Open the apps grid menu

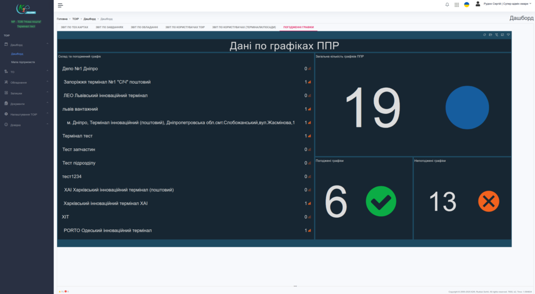[457, 5]
